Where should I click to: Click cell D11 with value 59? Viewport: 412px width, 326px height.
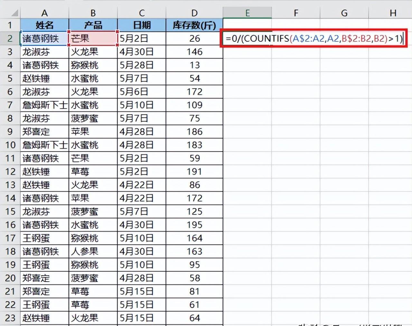(194, 158)
